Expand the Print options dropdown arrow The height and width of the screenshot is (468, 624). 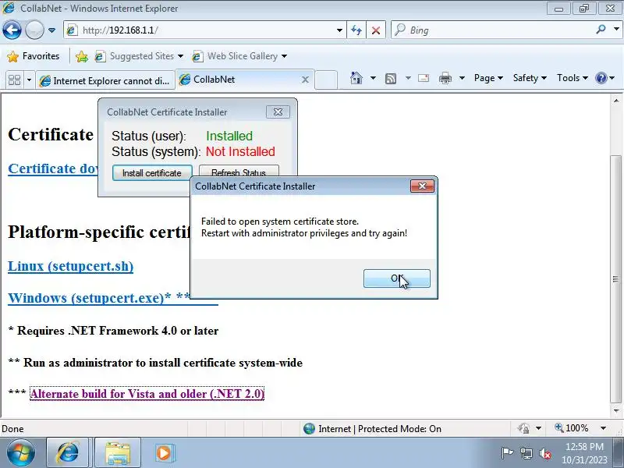462,78
